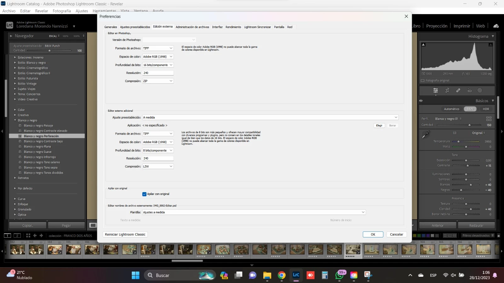
Task: Switch to grid view in filmstrip bar
Action: point(28,236)
